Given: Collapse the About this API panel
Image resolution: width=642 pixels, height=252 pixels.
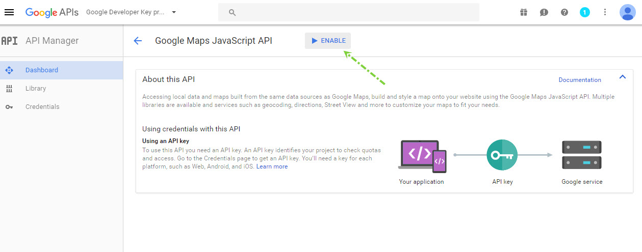Looking at the screenshot, I should [622, 77].
